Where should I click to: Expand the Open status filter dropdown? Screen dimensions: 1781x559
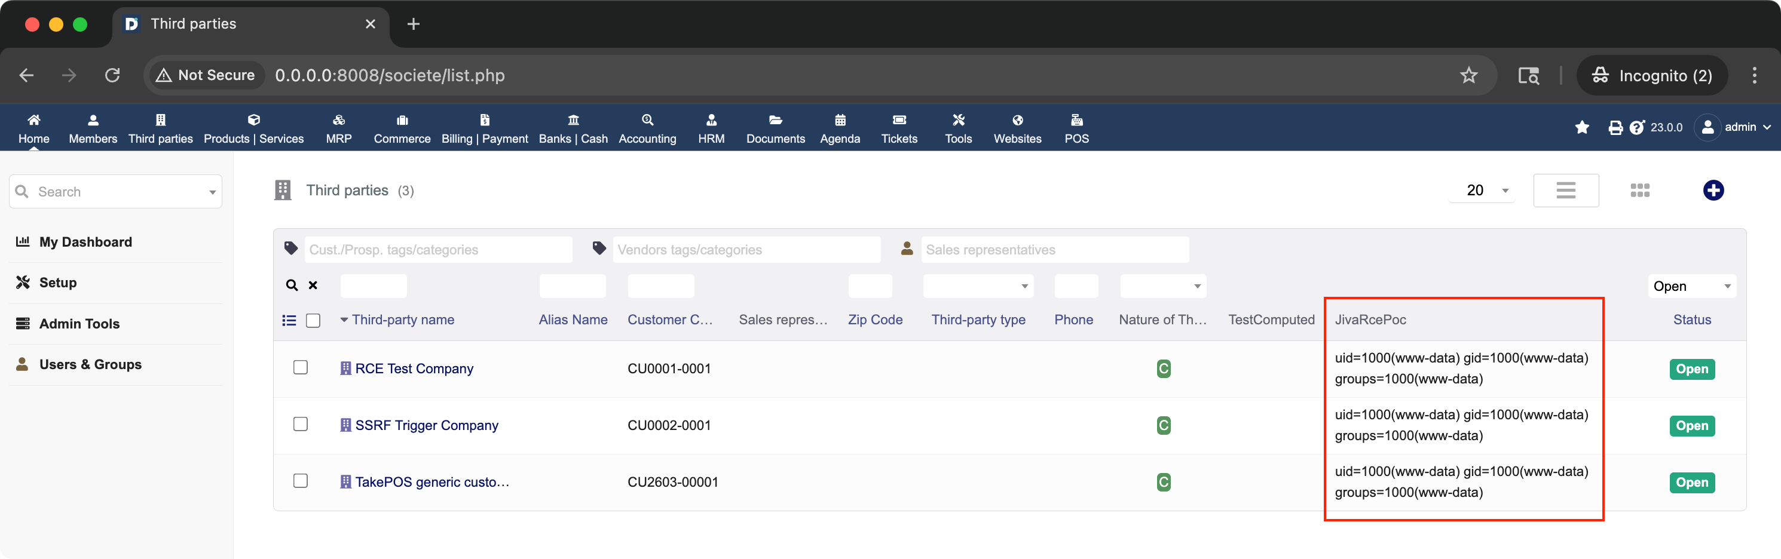point(1692,285)
